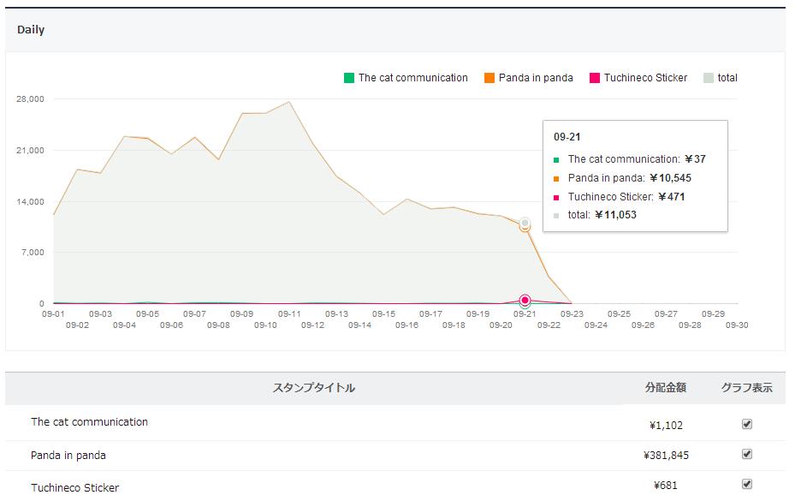795x501 pixels.
Task: Click the pink Tuchineco Sticker legend swatch
Action: (x=595, y=78)
